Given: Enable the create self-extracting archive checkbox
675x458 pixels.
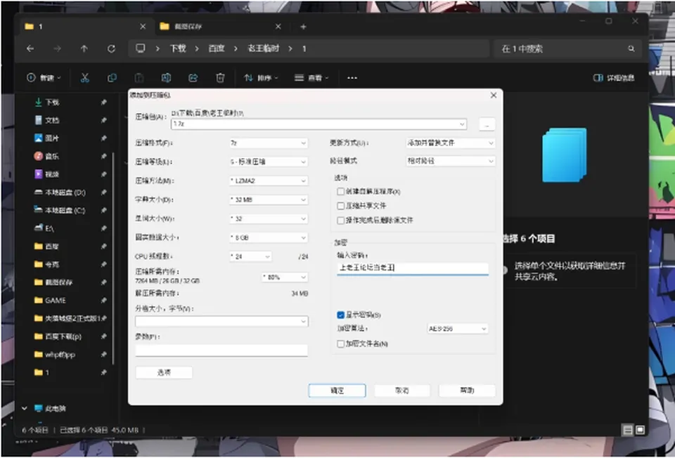Looking at the screenshot, I should [340, 191].
